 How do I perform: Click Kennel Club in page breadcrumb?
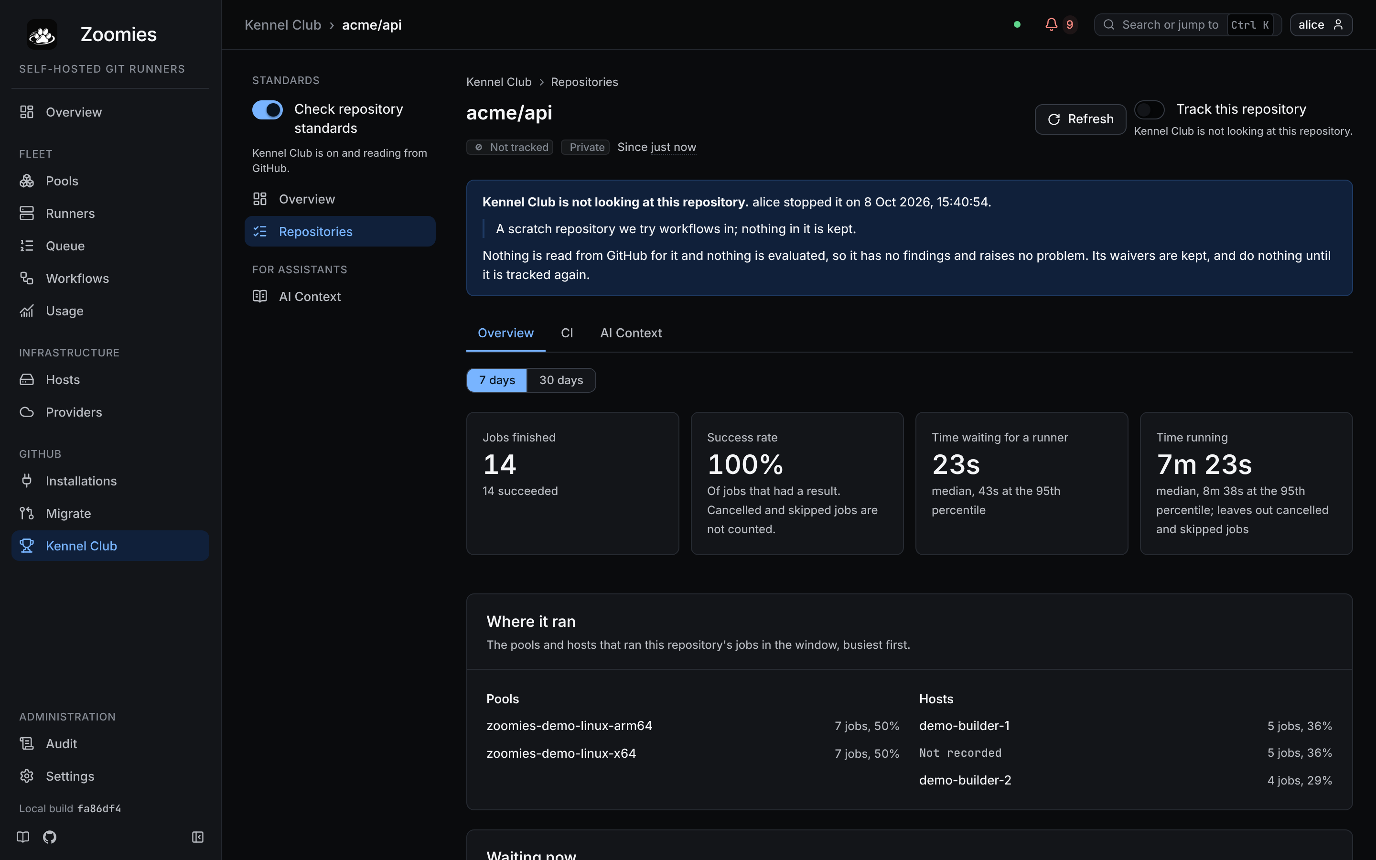499,82
